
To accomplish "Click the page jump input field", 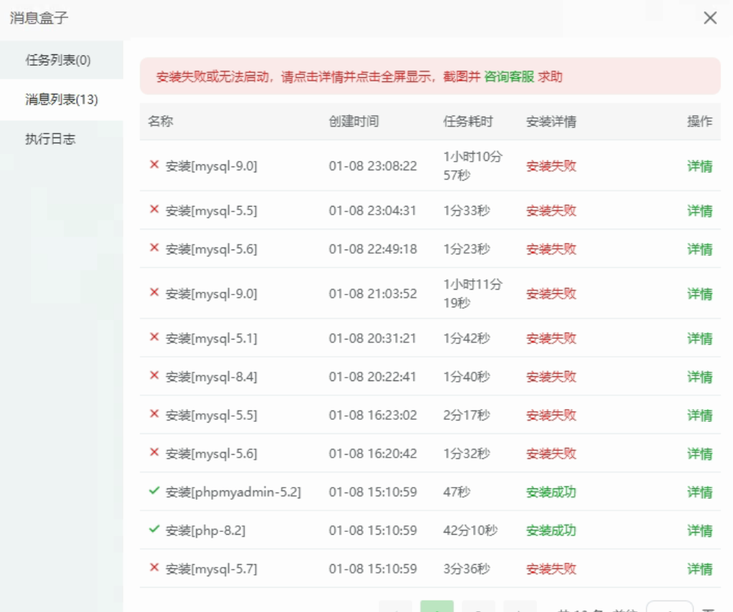I will pos(669,606).
